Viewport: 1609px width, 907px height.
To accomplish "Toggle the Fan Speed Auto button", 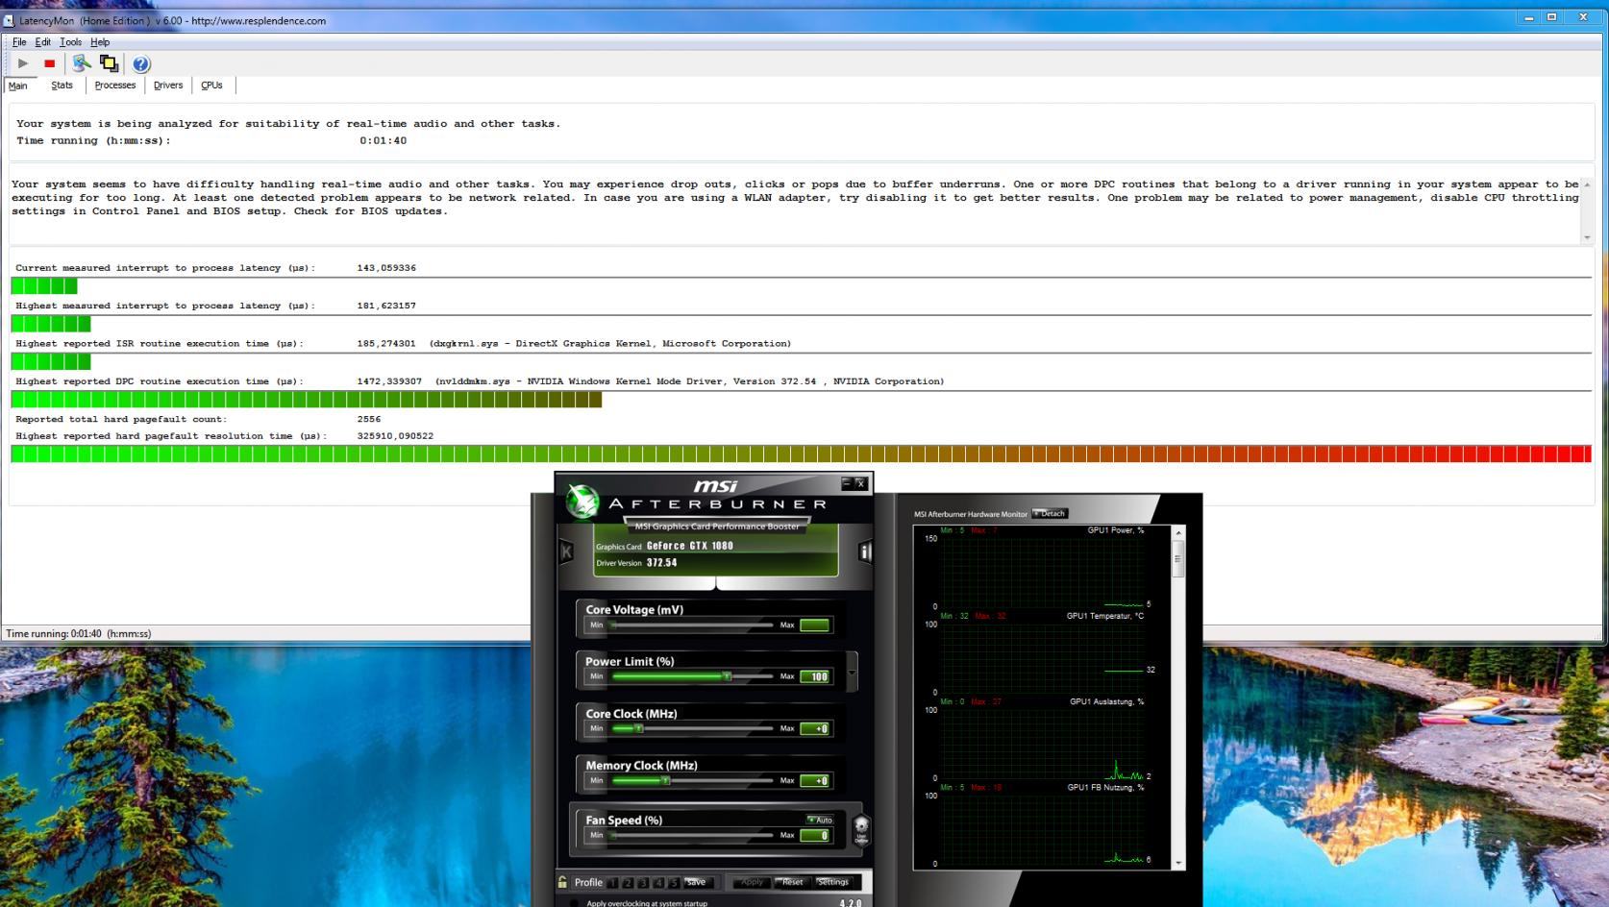I will point(820,820).
